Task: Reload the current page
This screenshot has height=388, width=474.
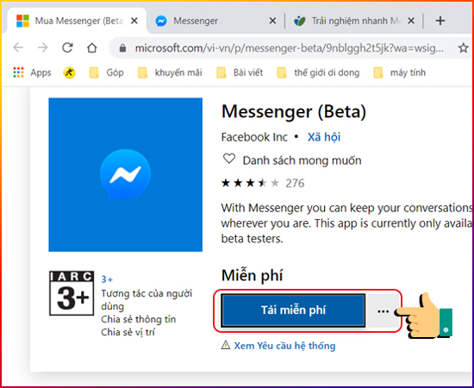Action: tap(67, 47)
